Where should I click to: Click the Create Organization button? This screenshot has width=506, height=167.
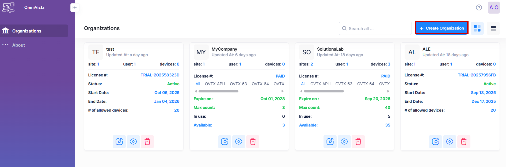pos(442,28)
